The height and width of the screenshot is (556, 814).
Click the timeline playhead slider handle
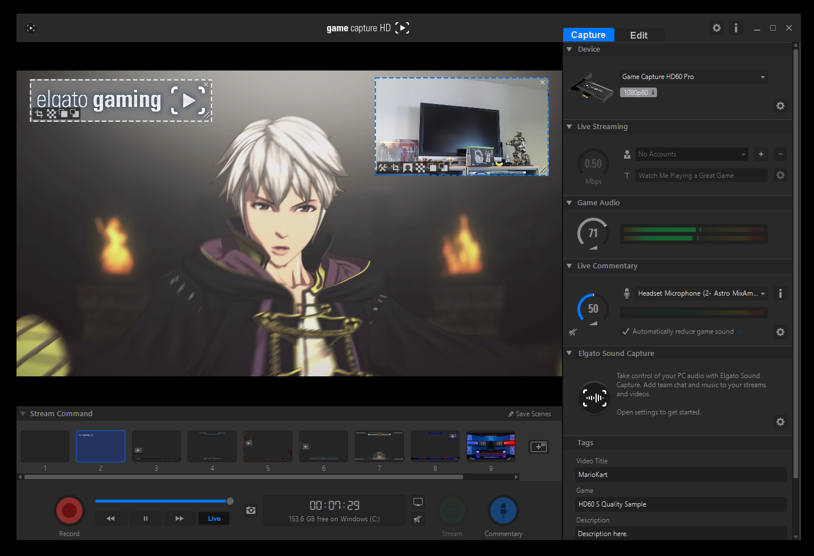[230, 501]
